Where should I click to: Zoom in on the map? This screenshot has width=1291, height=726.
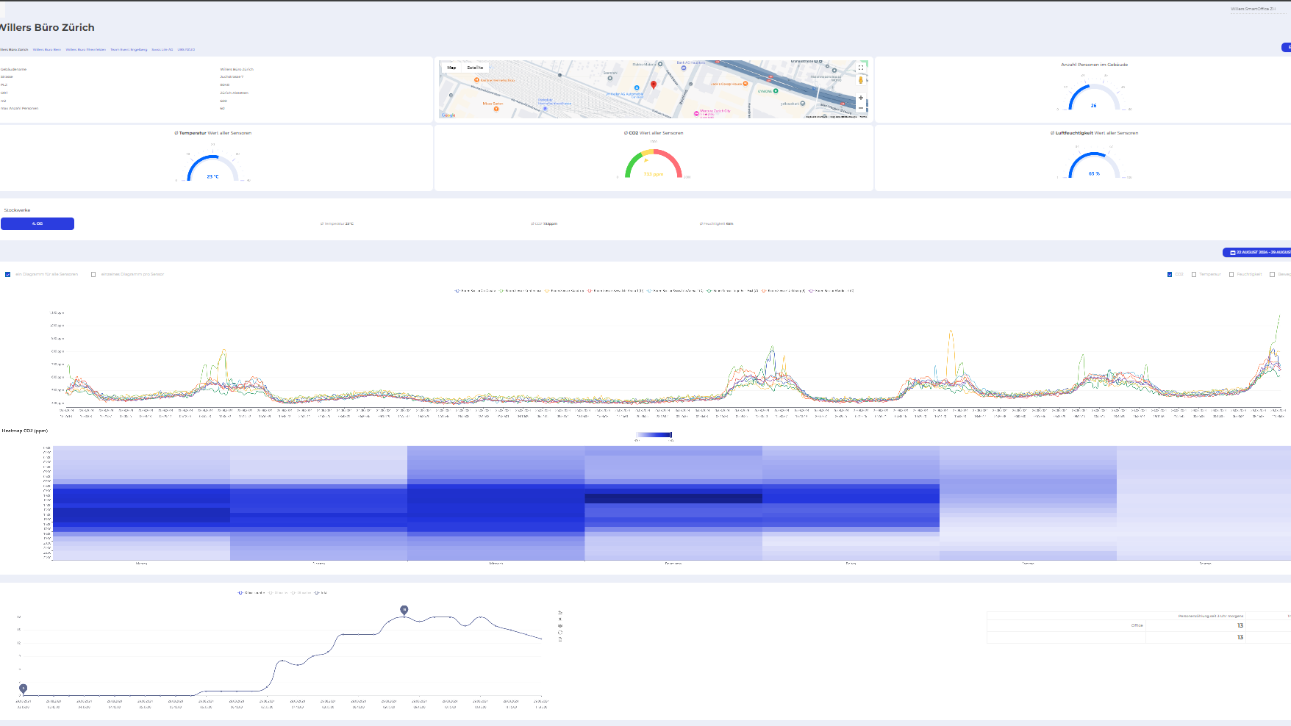[x=861, y=98]
